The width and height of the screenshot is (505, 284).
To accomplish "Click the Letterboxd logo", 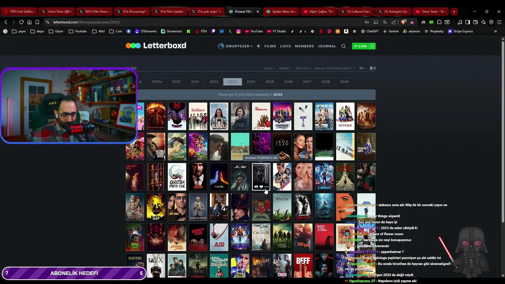I will [156, 46].
